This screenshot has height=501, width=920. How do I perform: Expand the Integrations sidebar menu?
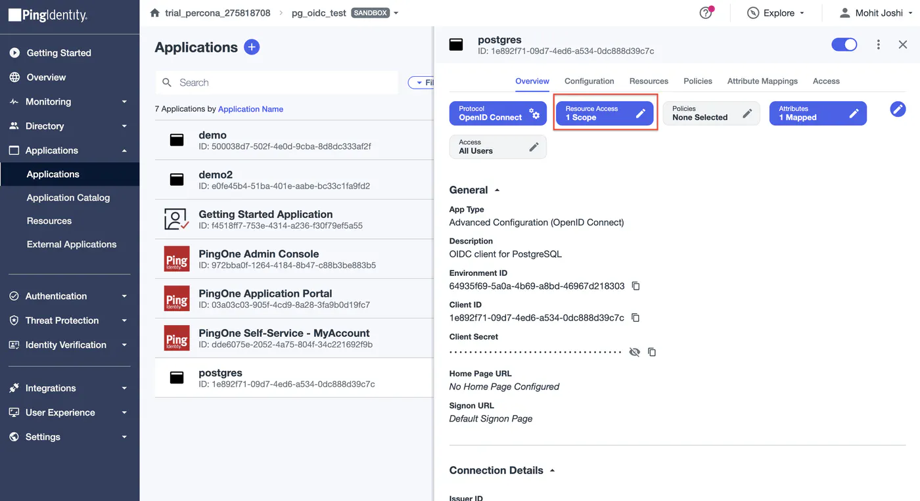[124, 388]
